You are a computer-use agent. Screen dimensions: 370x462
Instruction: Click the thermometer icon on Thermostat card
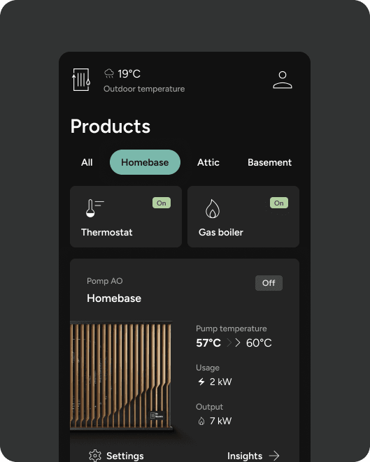coord(94,208)
